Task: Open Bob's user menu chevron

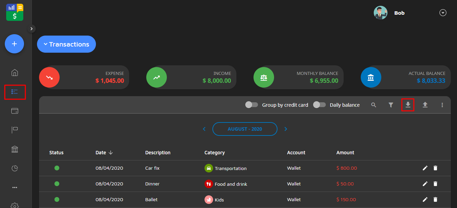Action: [x=443, y=13]
